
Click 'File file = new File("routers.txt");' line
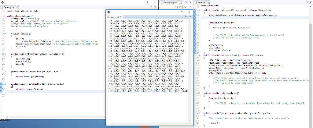(x=229, y=60)
